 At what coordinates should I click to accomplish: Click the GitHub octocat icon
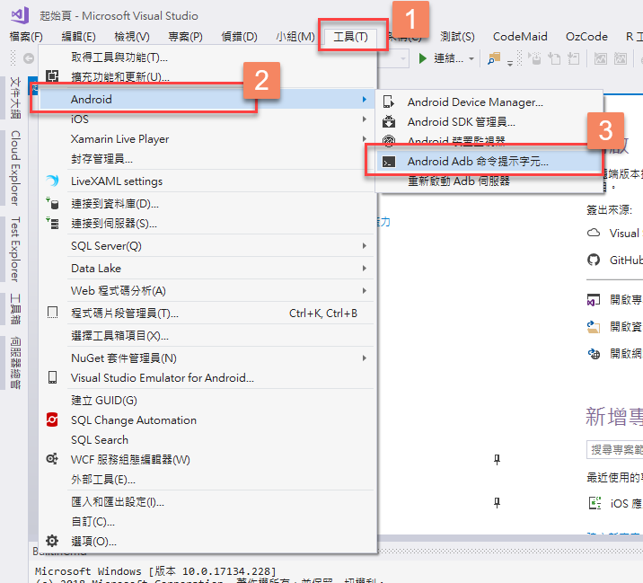click(x=594, y=260)
